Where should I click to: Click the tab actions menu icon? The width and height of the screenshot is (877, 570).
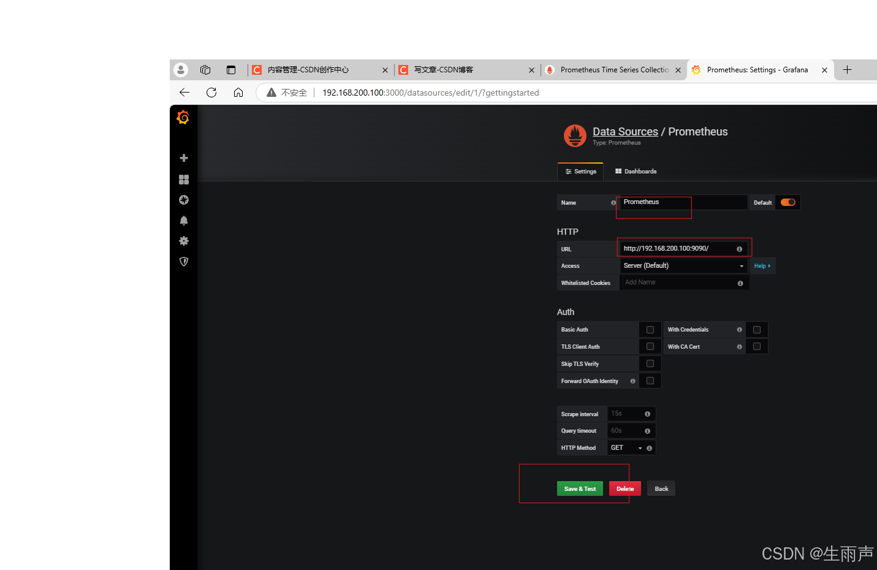click(x=231, y=70)
